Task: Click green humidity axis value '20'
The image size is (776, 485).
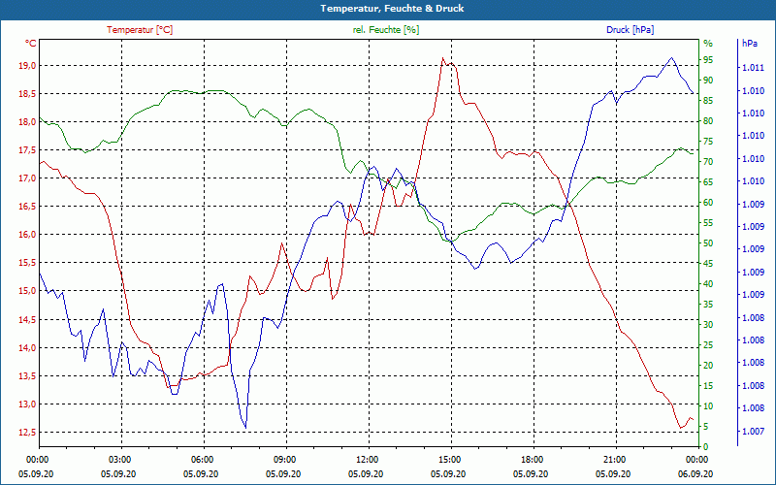Action: coord(708,366)
